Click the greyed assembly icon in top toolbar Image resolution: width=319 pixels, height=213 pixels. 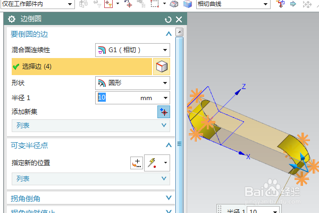pos(83,4)
